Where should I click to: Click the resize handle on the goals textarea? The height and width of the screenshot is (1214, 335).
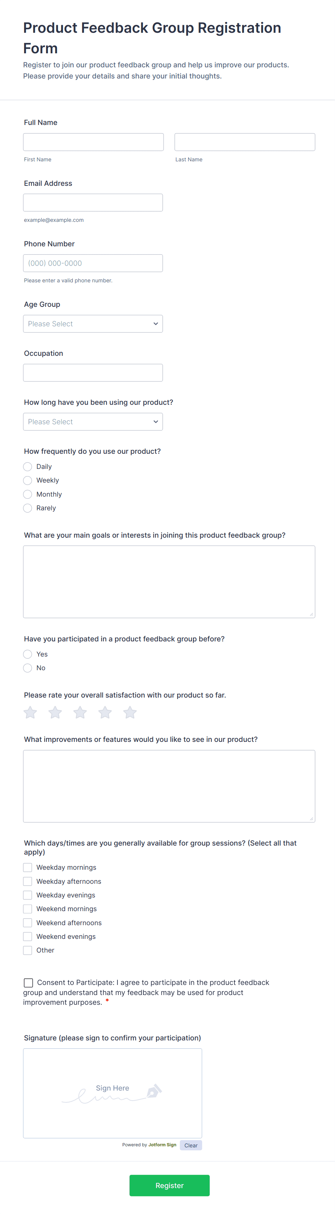coord(312,614)
